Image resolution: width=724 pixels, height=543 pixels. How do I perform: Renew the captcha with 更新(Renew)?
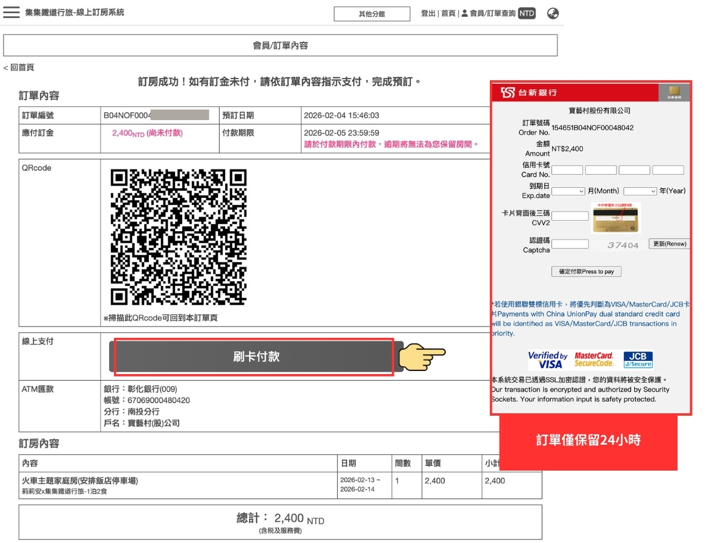point(670,244)
